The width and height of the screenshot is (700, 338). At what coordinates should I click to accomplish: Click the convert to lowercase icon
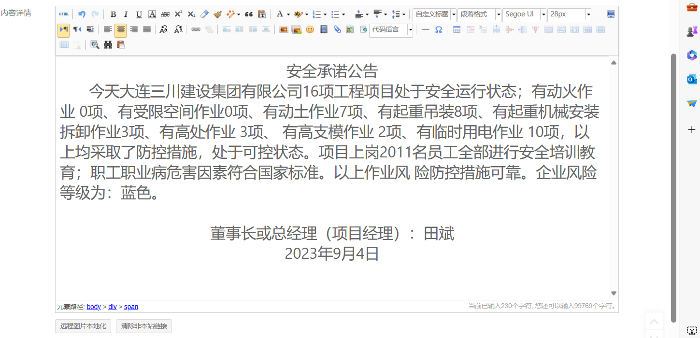(x=178, y=29)
